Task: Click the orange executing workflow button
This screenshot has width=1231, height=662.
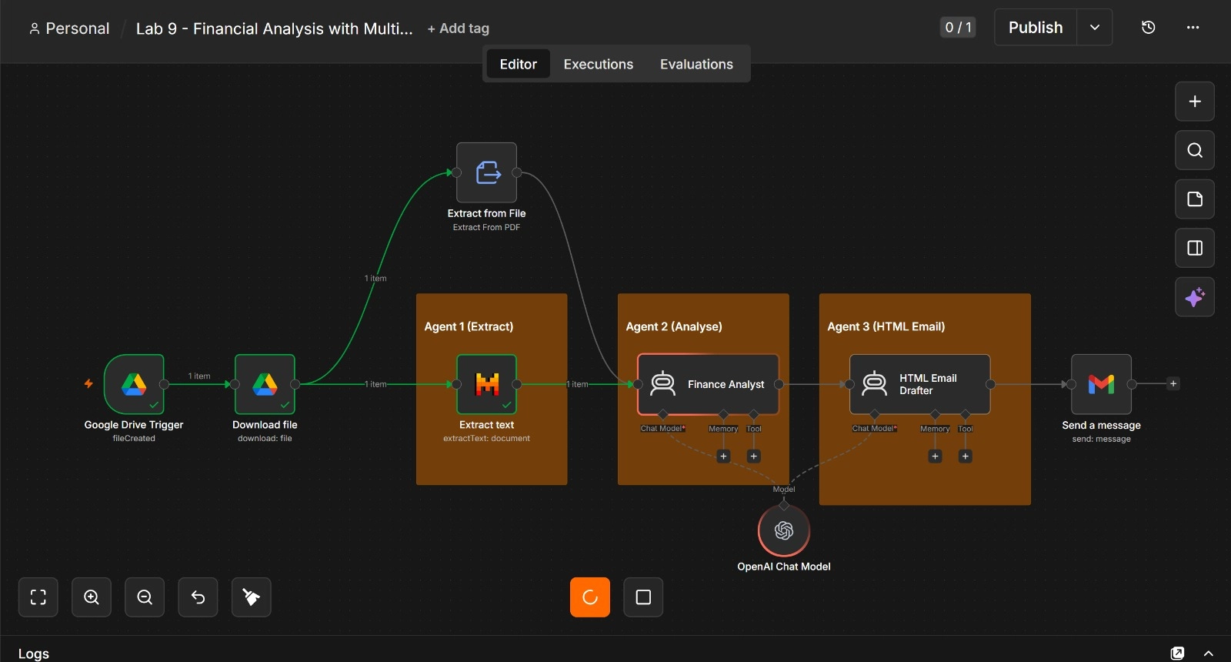Action: 590,597
